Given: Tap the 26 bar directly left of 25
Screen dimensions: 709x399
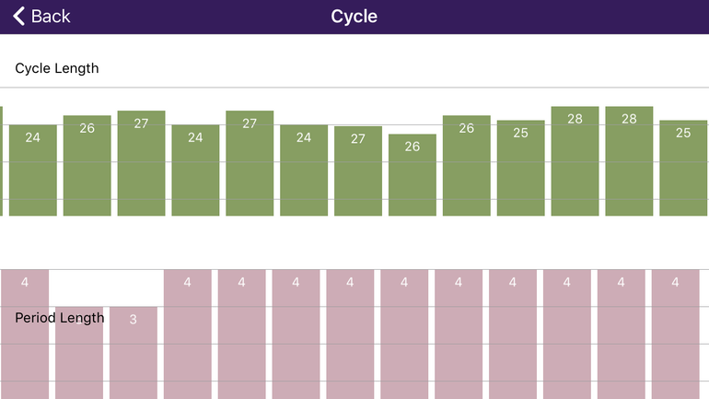Looking at the screenshot, I should (467, 165).
